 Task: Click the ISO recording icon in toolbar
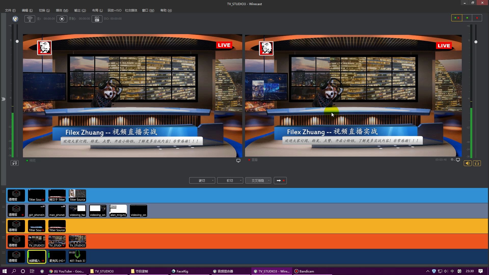point(96,19)
